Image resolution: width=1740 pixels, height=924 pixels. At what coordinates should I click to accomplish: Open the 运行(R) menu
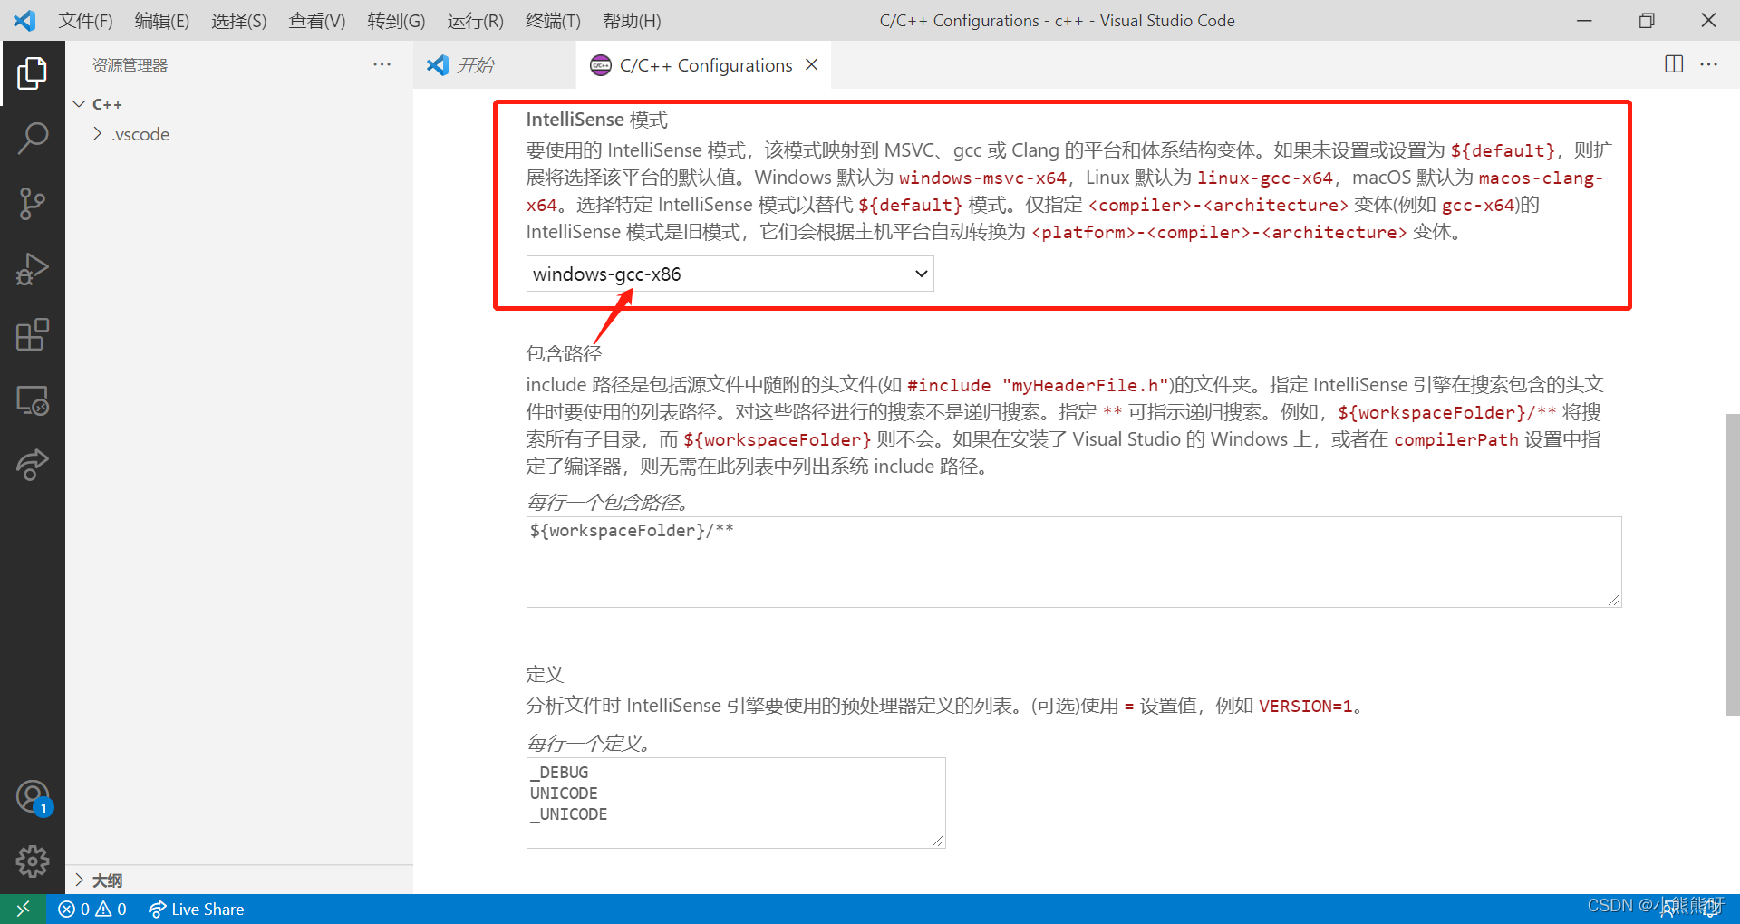[x=475, y=20]
